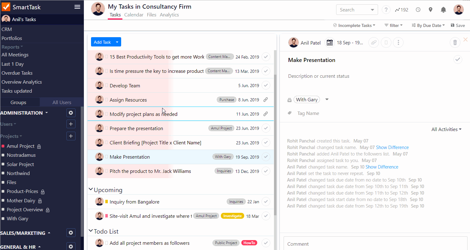This screenshot has height=250, width=470.
Task: Switch to All Users tab in sidebar
Action: coord(62,102)
